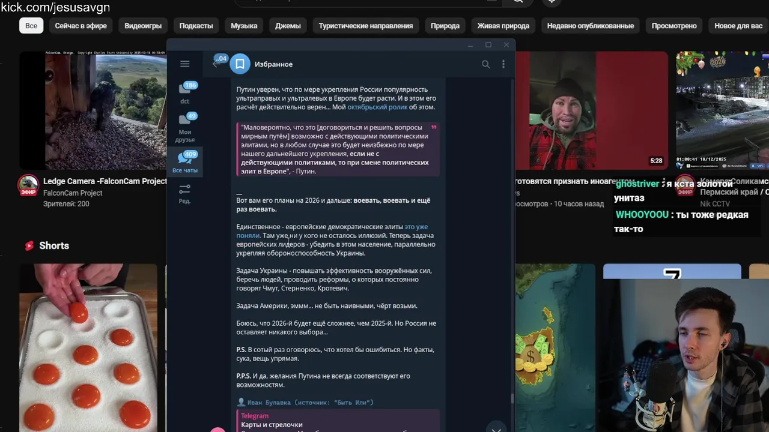
Task: Maximize the Telegram window
Action: click(488, 45)
